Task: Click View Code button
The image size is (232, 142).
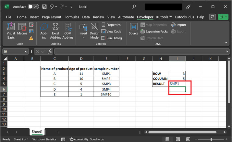Action: click(x=111, y=32)
